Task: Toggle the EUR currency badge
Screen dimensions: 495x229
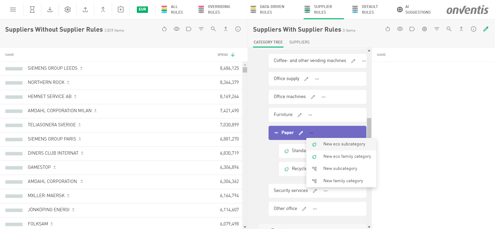Action: coord(142,10)
